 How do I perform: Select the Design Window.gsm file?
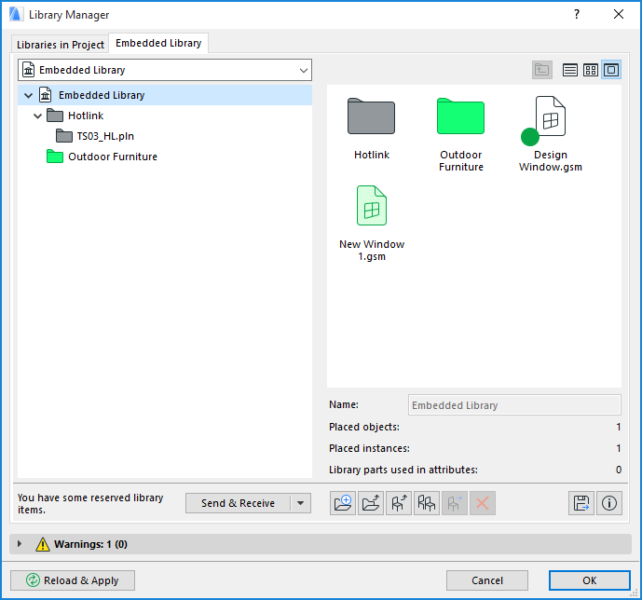click(x=551, y=133)
